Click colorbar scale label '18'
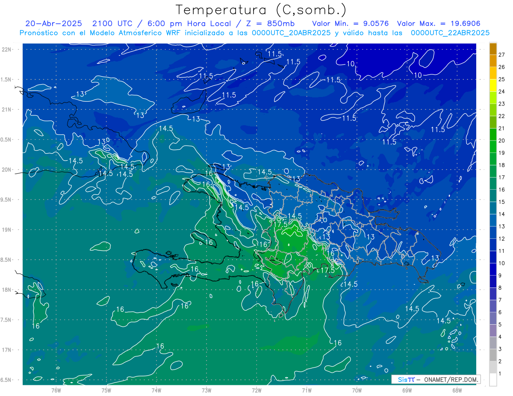Viewport: 513px width, 396px height. coord(502,165)
